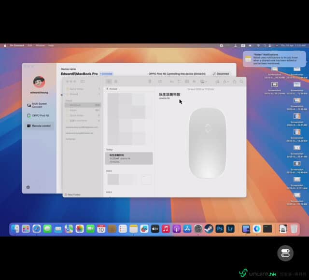Open Mail from the Dock
The width and height of the screenshot is (309, 280).
pyautogui.click(x=58, y=229)
